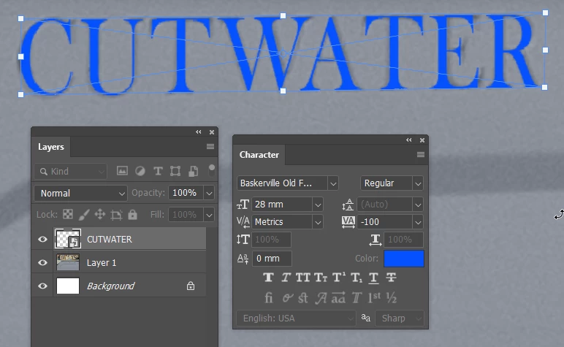Toggle layer filtering on/off switch

click(x=212, y=170)
